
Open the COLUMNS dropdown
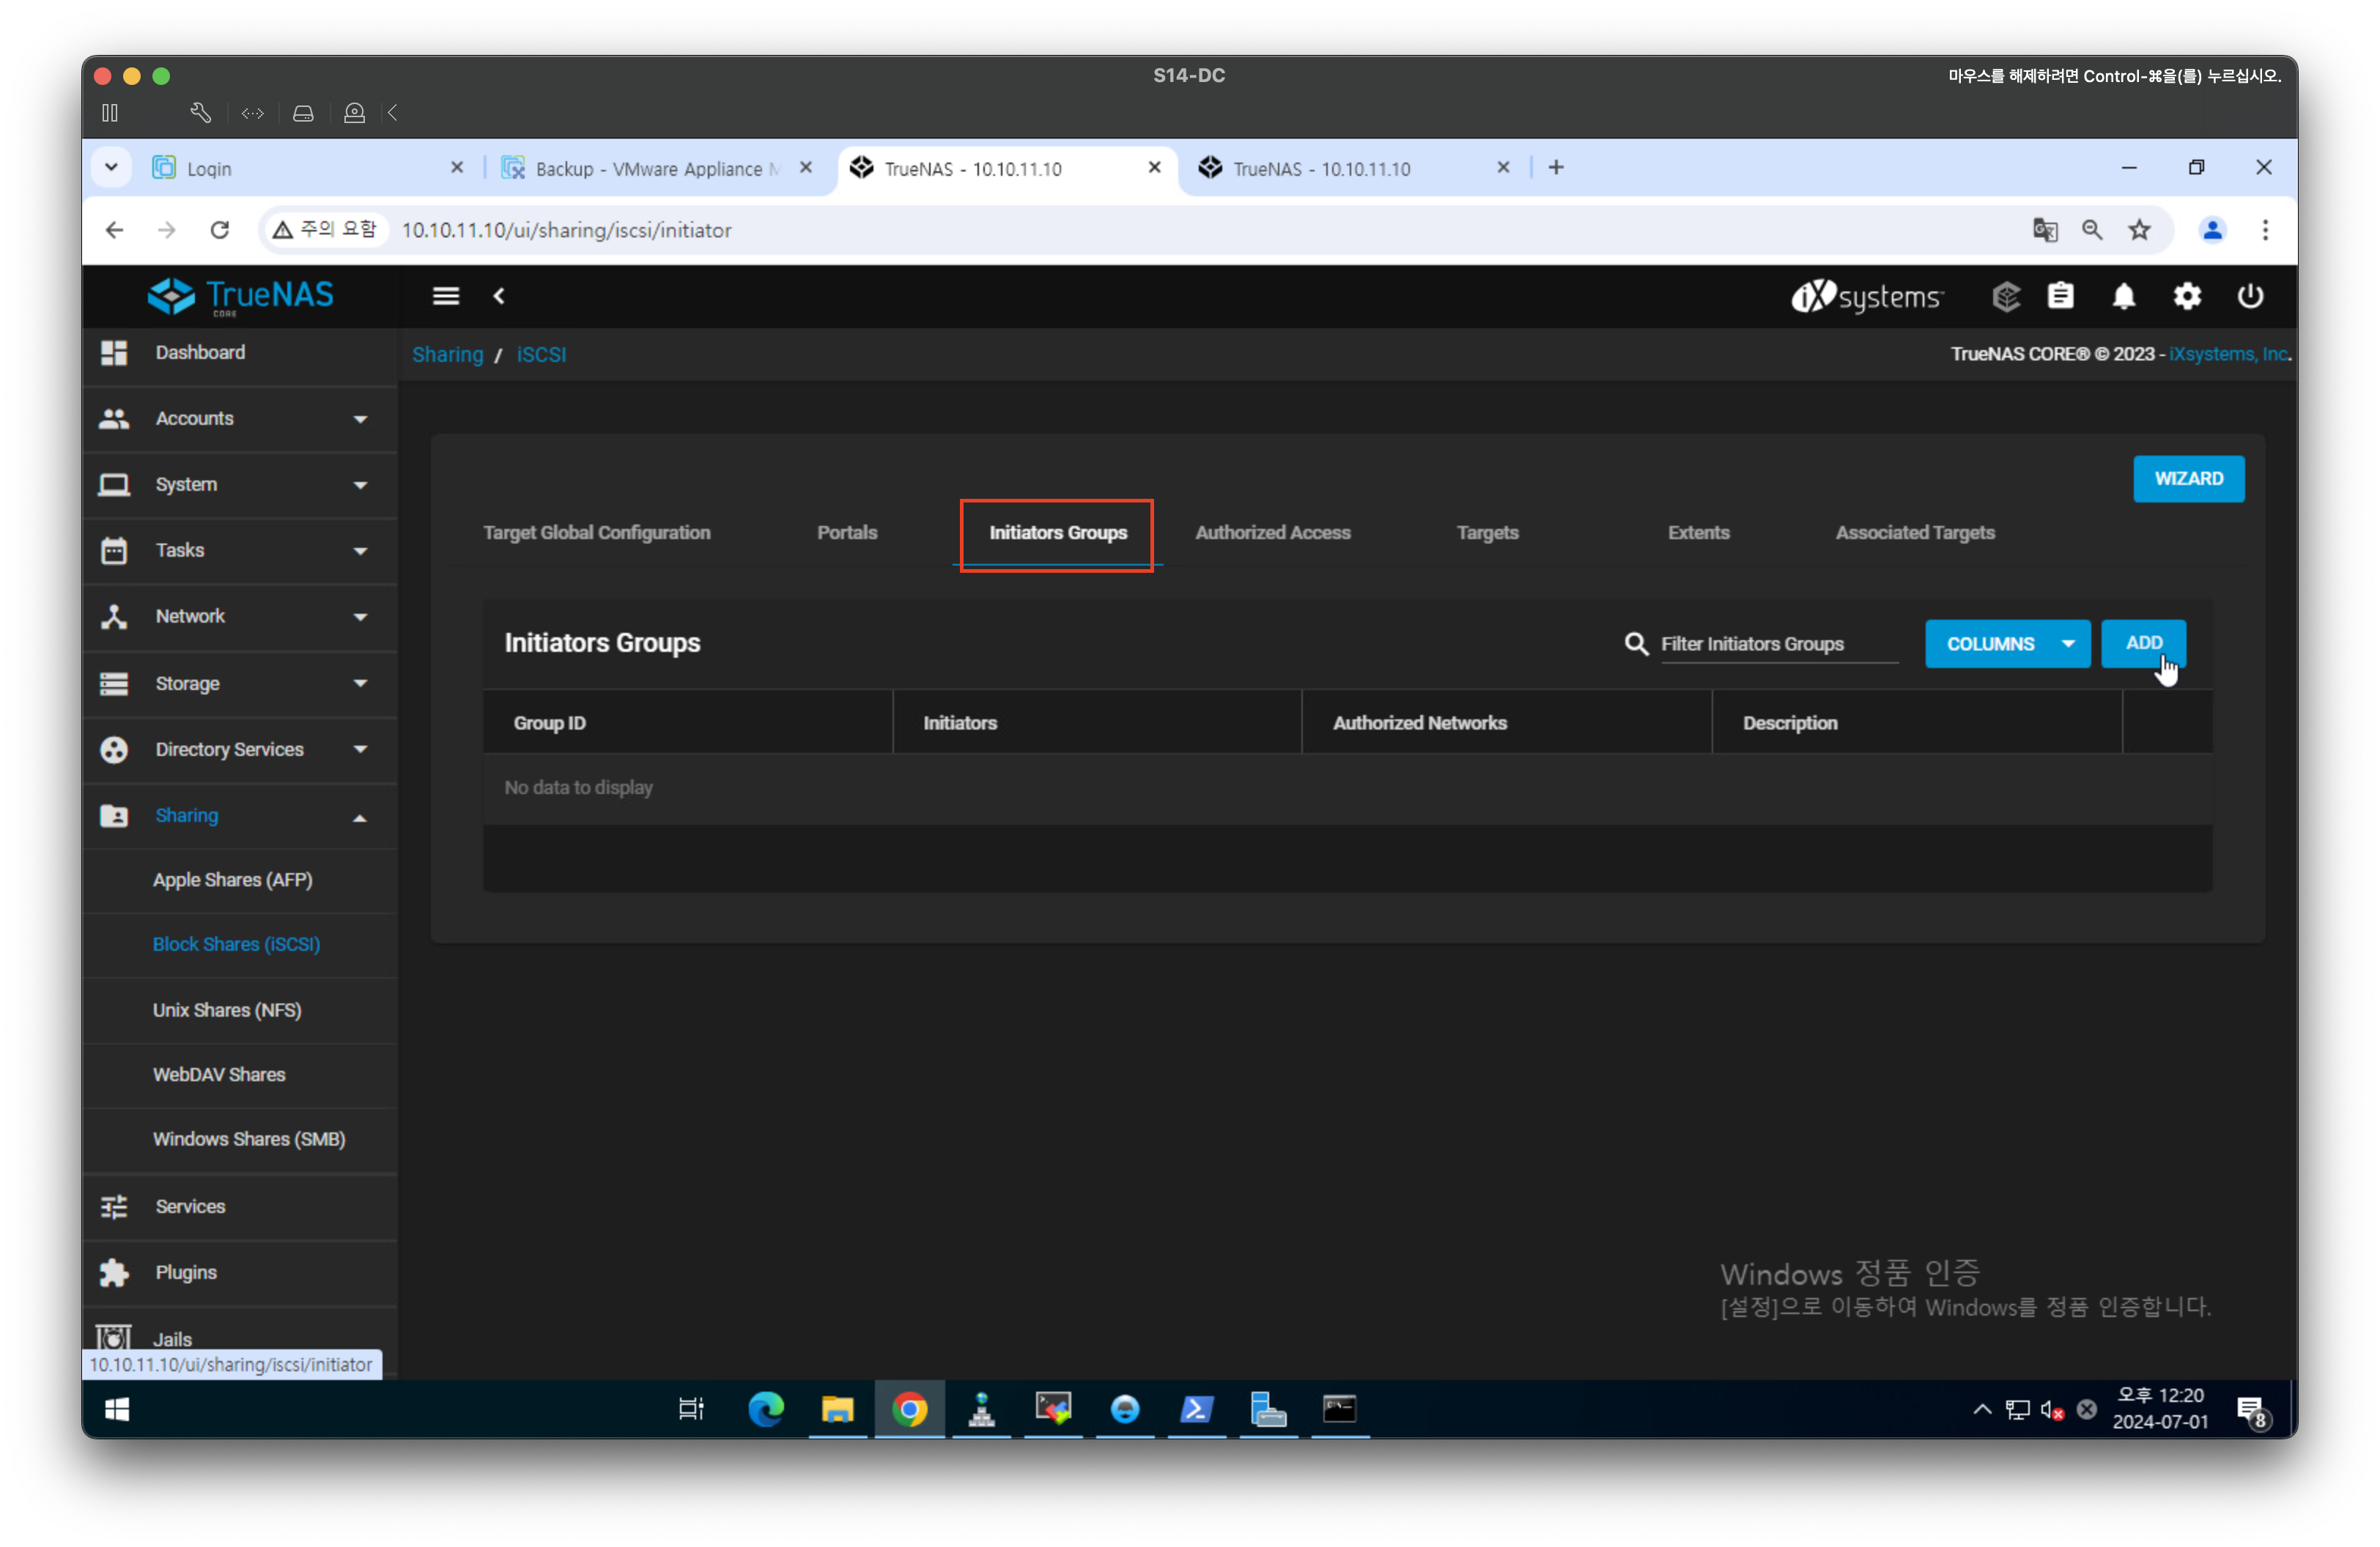click(2007, 644)
